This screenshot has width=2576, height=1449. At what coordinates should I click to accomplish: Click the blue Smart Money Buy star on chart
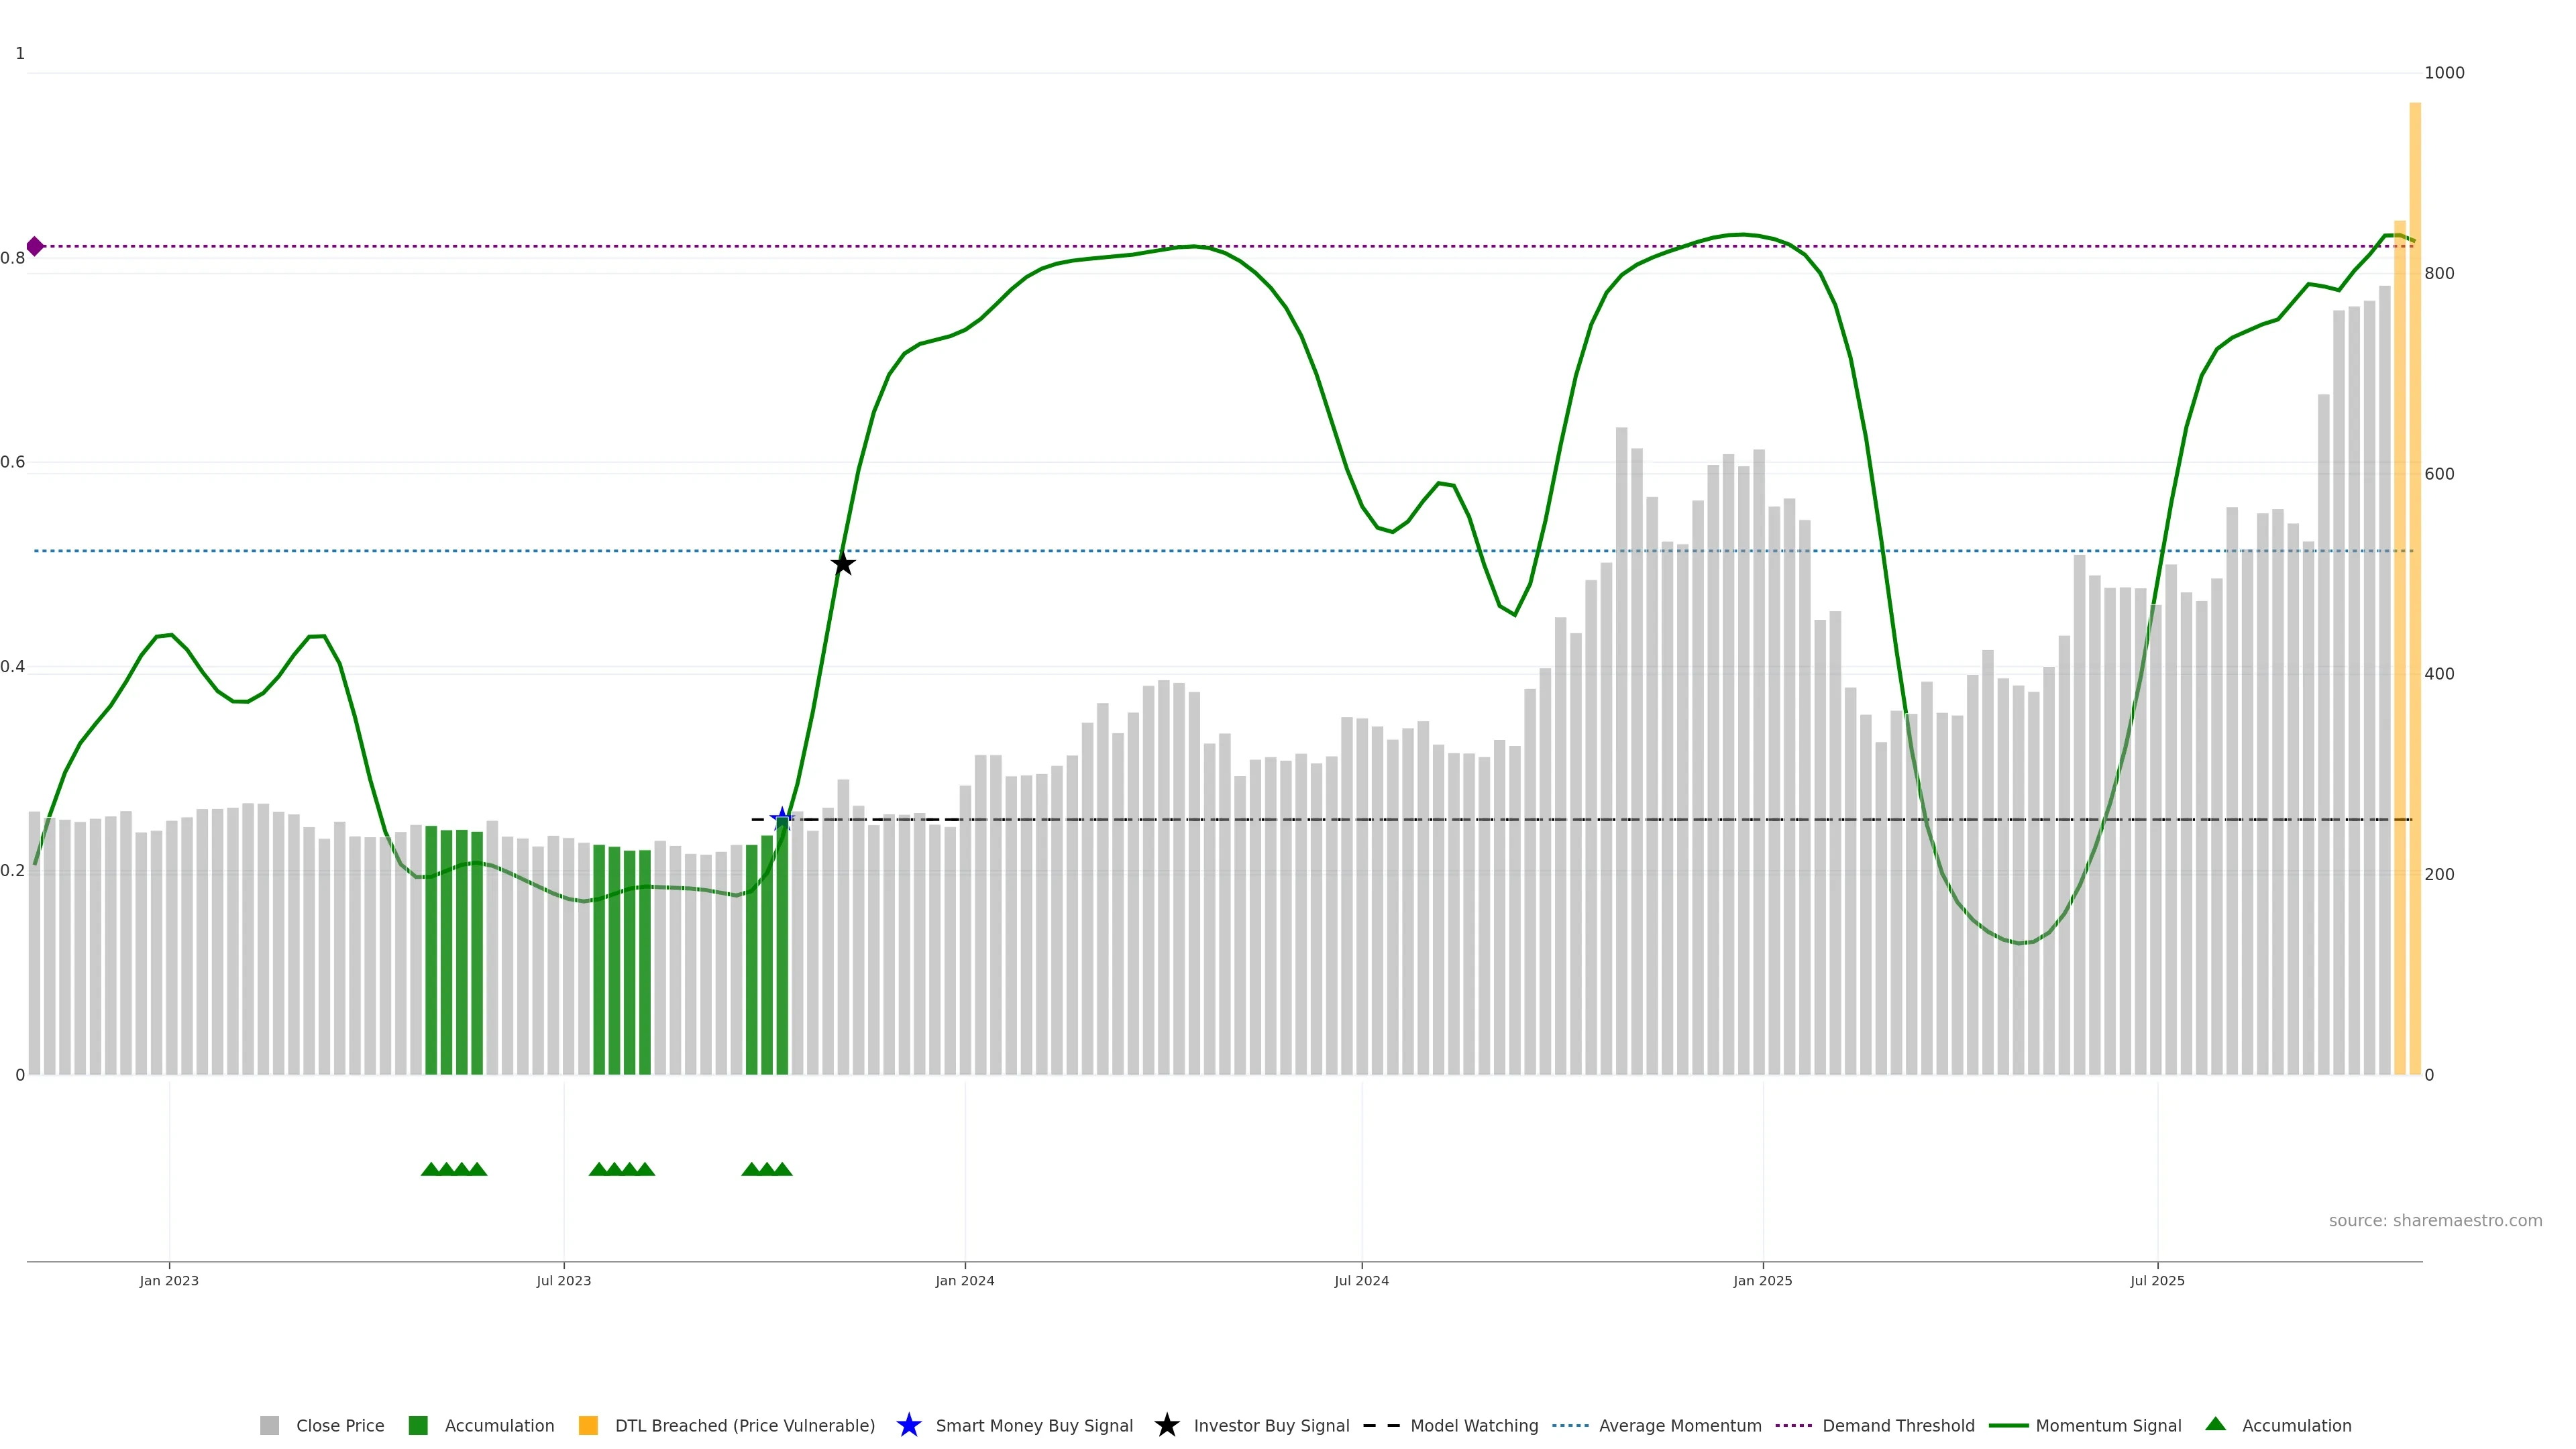pos(782,819)
